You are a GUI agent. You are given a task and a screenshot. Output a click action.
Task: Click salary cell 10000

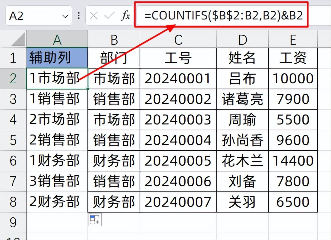293,78
